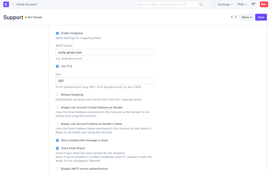Click the search magnifier icon in the search bar
272x173 pixels.
(201, 4)
